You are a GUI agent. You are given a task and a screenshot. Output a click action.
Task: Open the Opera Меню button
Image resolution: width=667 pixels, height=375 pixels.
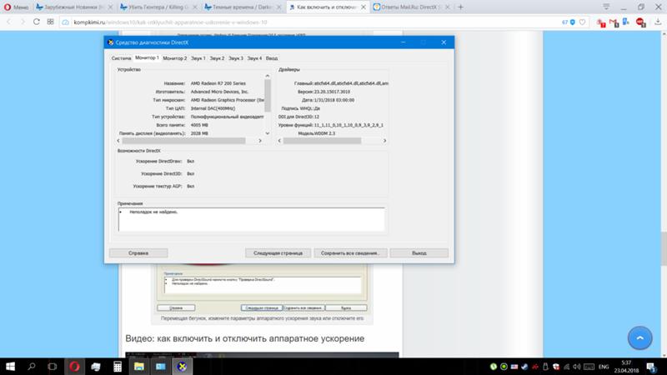(16, 7)
